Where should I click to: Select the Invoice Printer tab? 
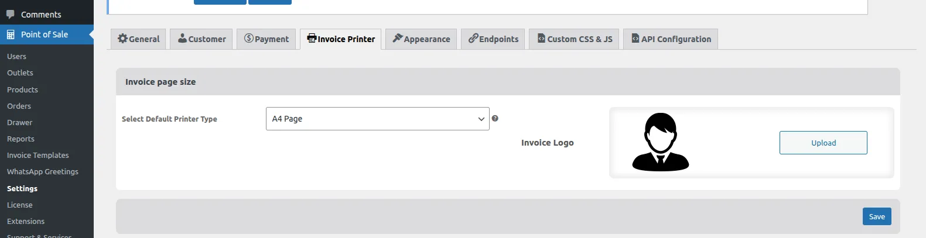(x=341, y=39)
